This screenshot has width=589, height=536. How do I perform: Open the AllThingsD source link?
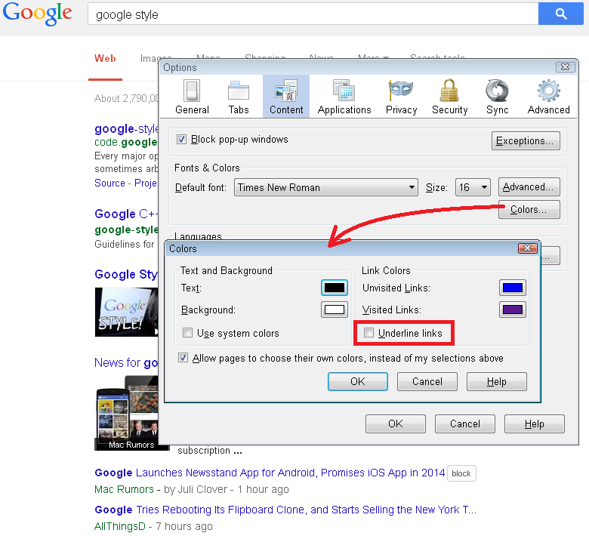(x=119, y=527)
